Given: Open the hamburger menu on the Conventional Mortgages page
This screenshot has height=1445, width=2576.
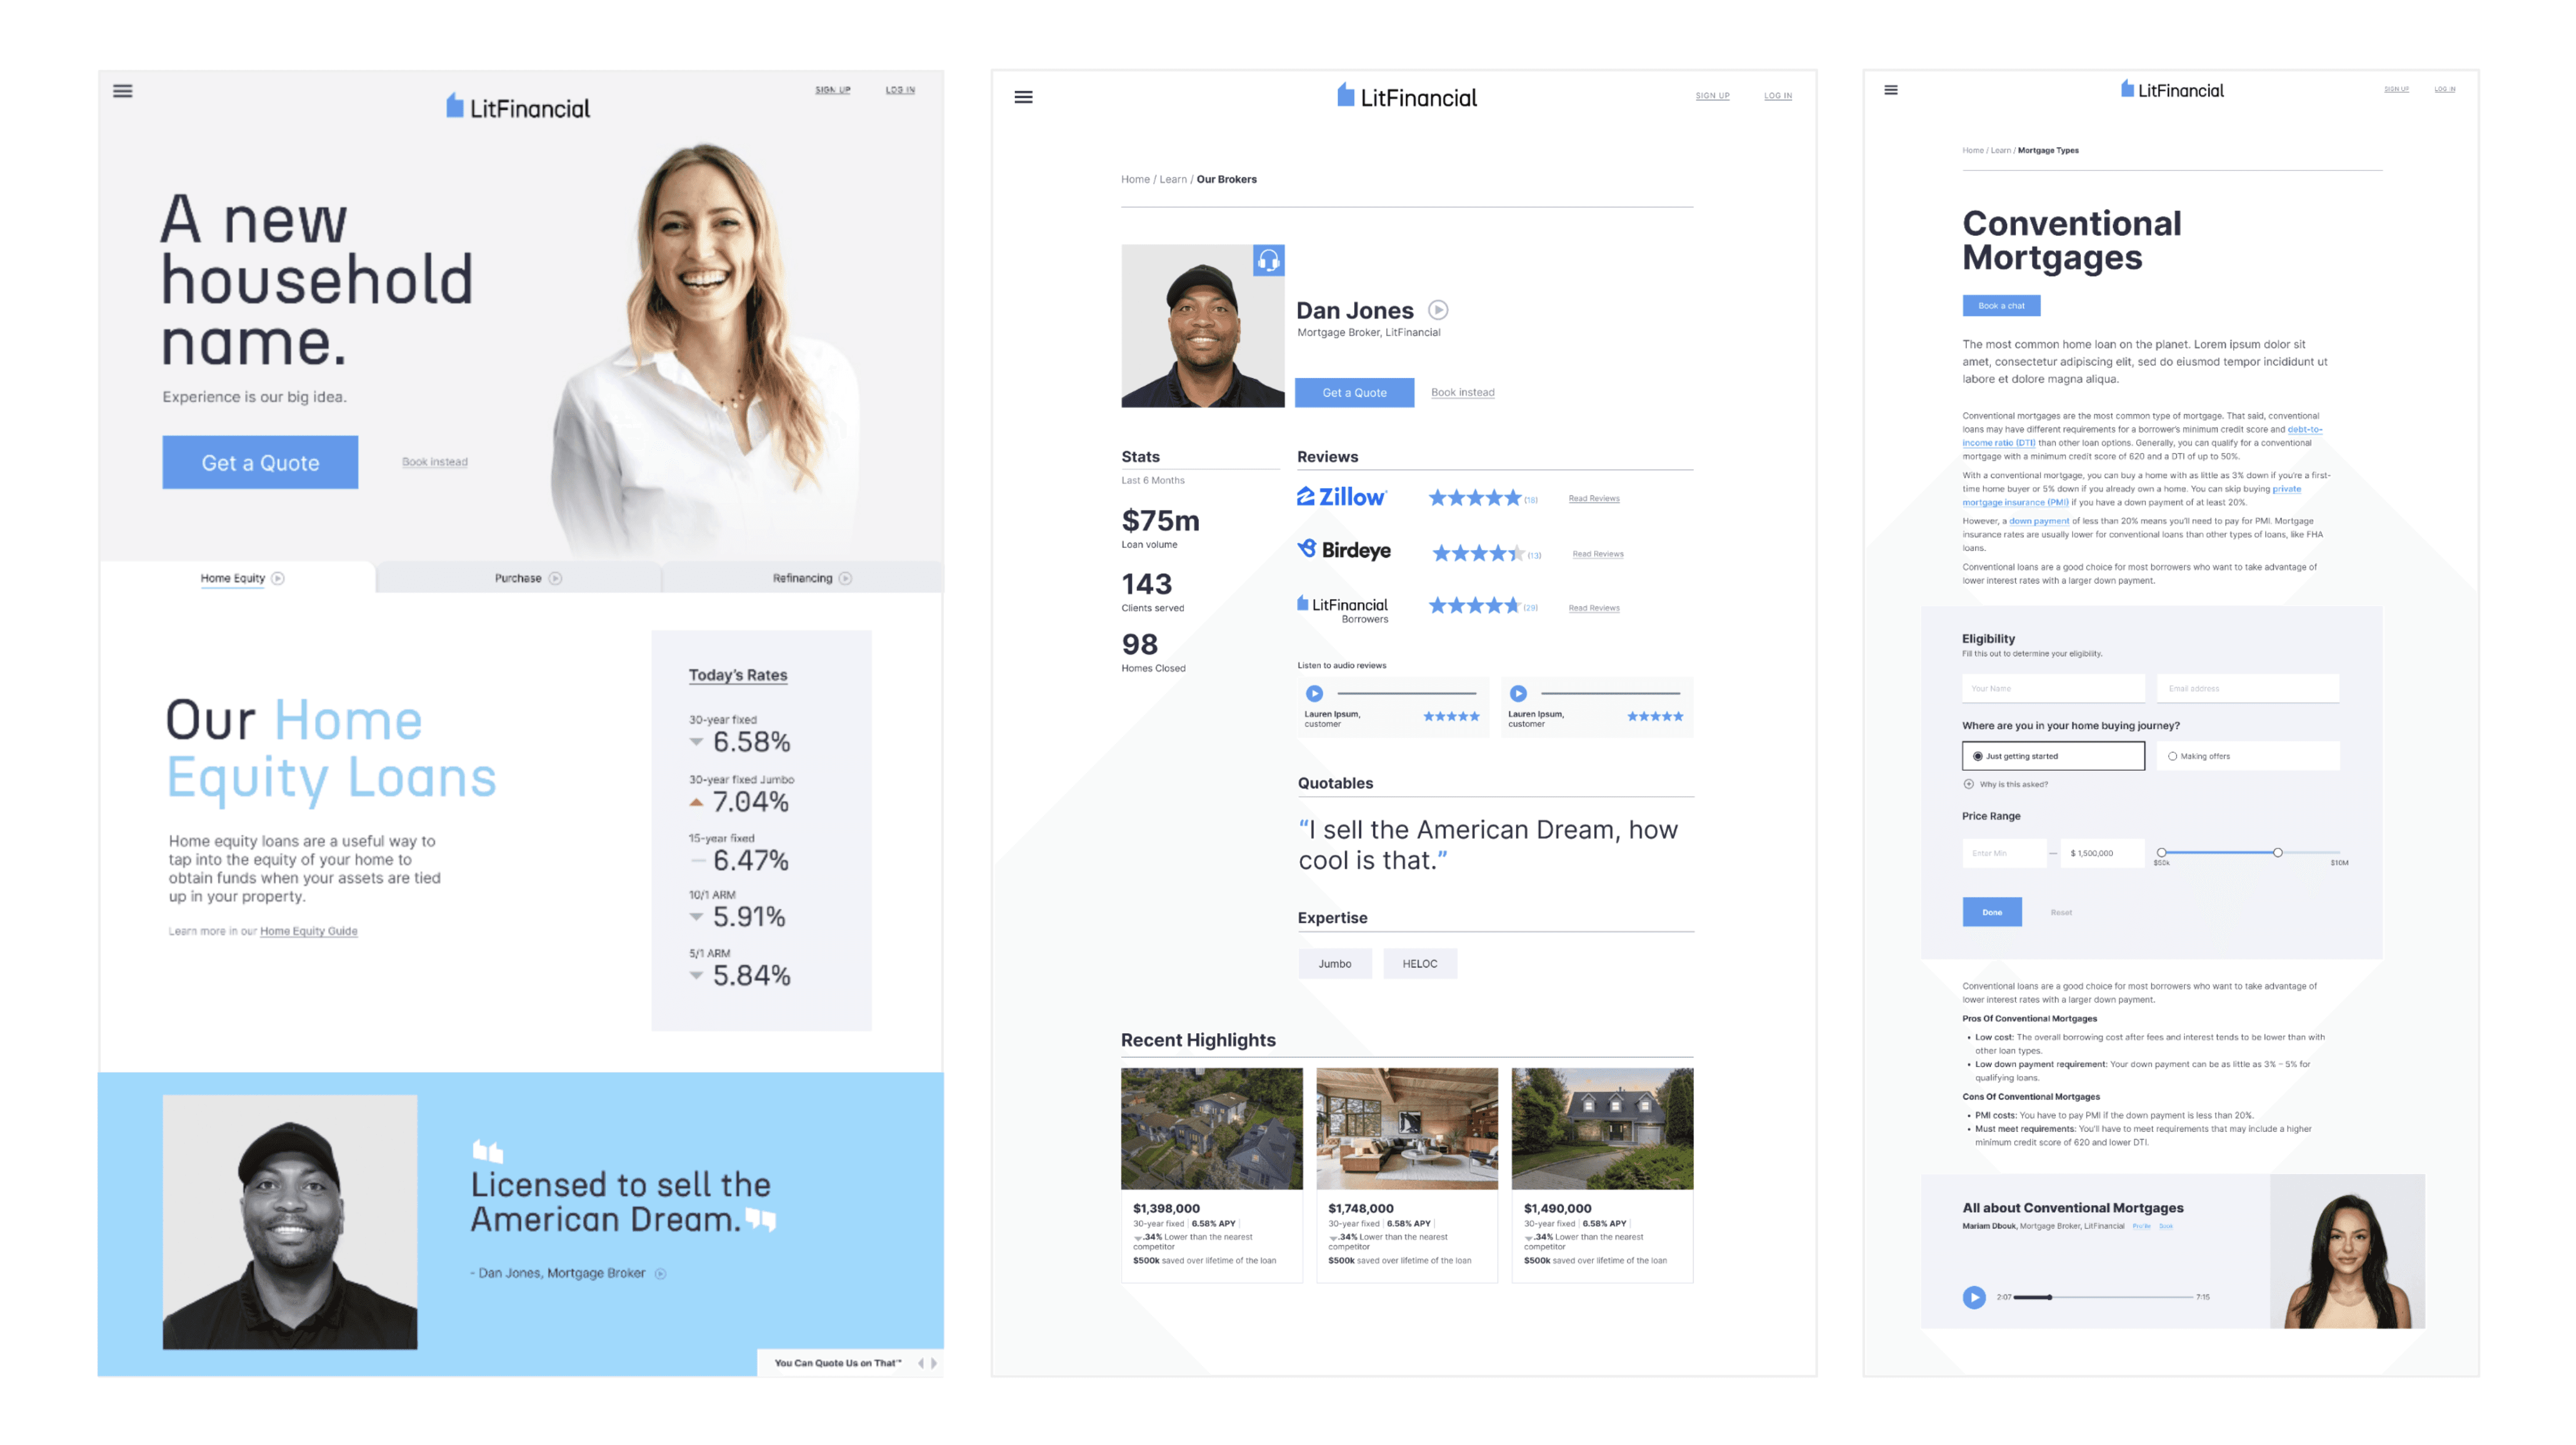Looking at the screenshot, I should pos(1890,90).
